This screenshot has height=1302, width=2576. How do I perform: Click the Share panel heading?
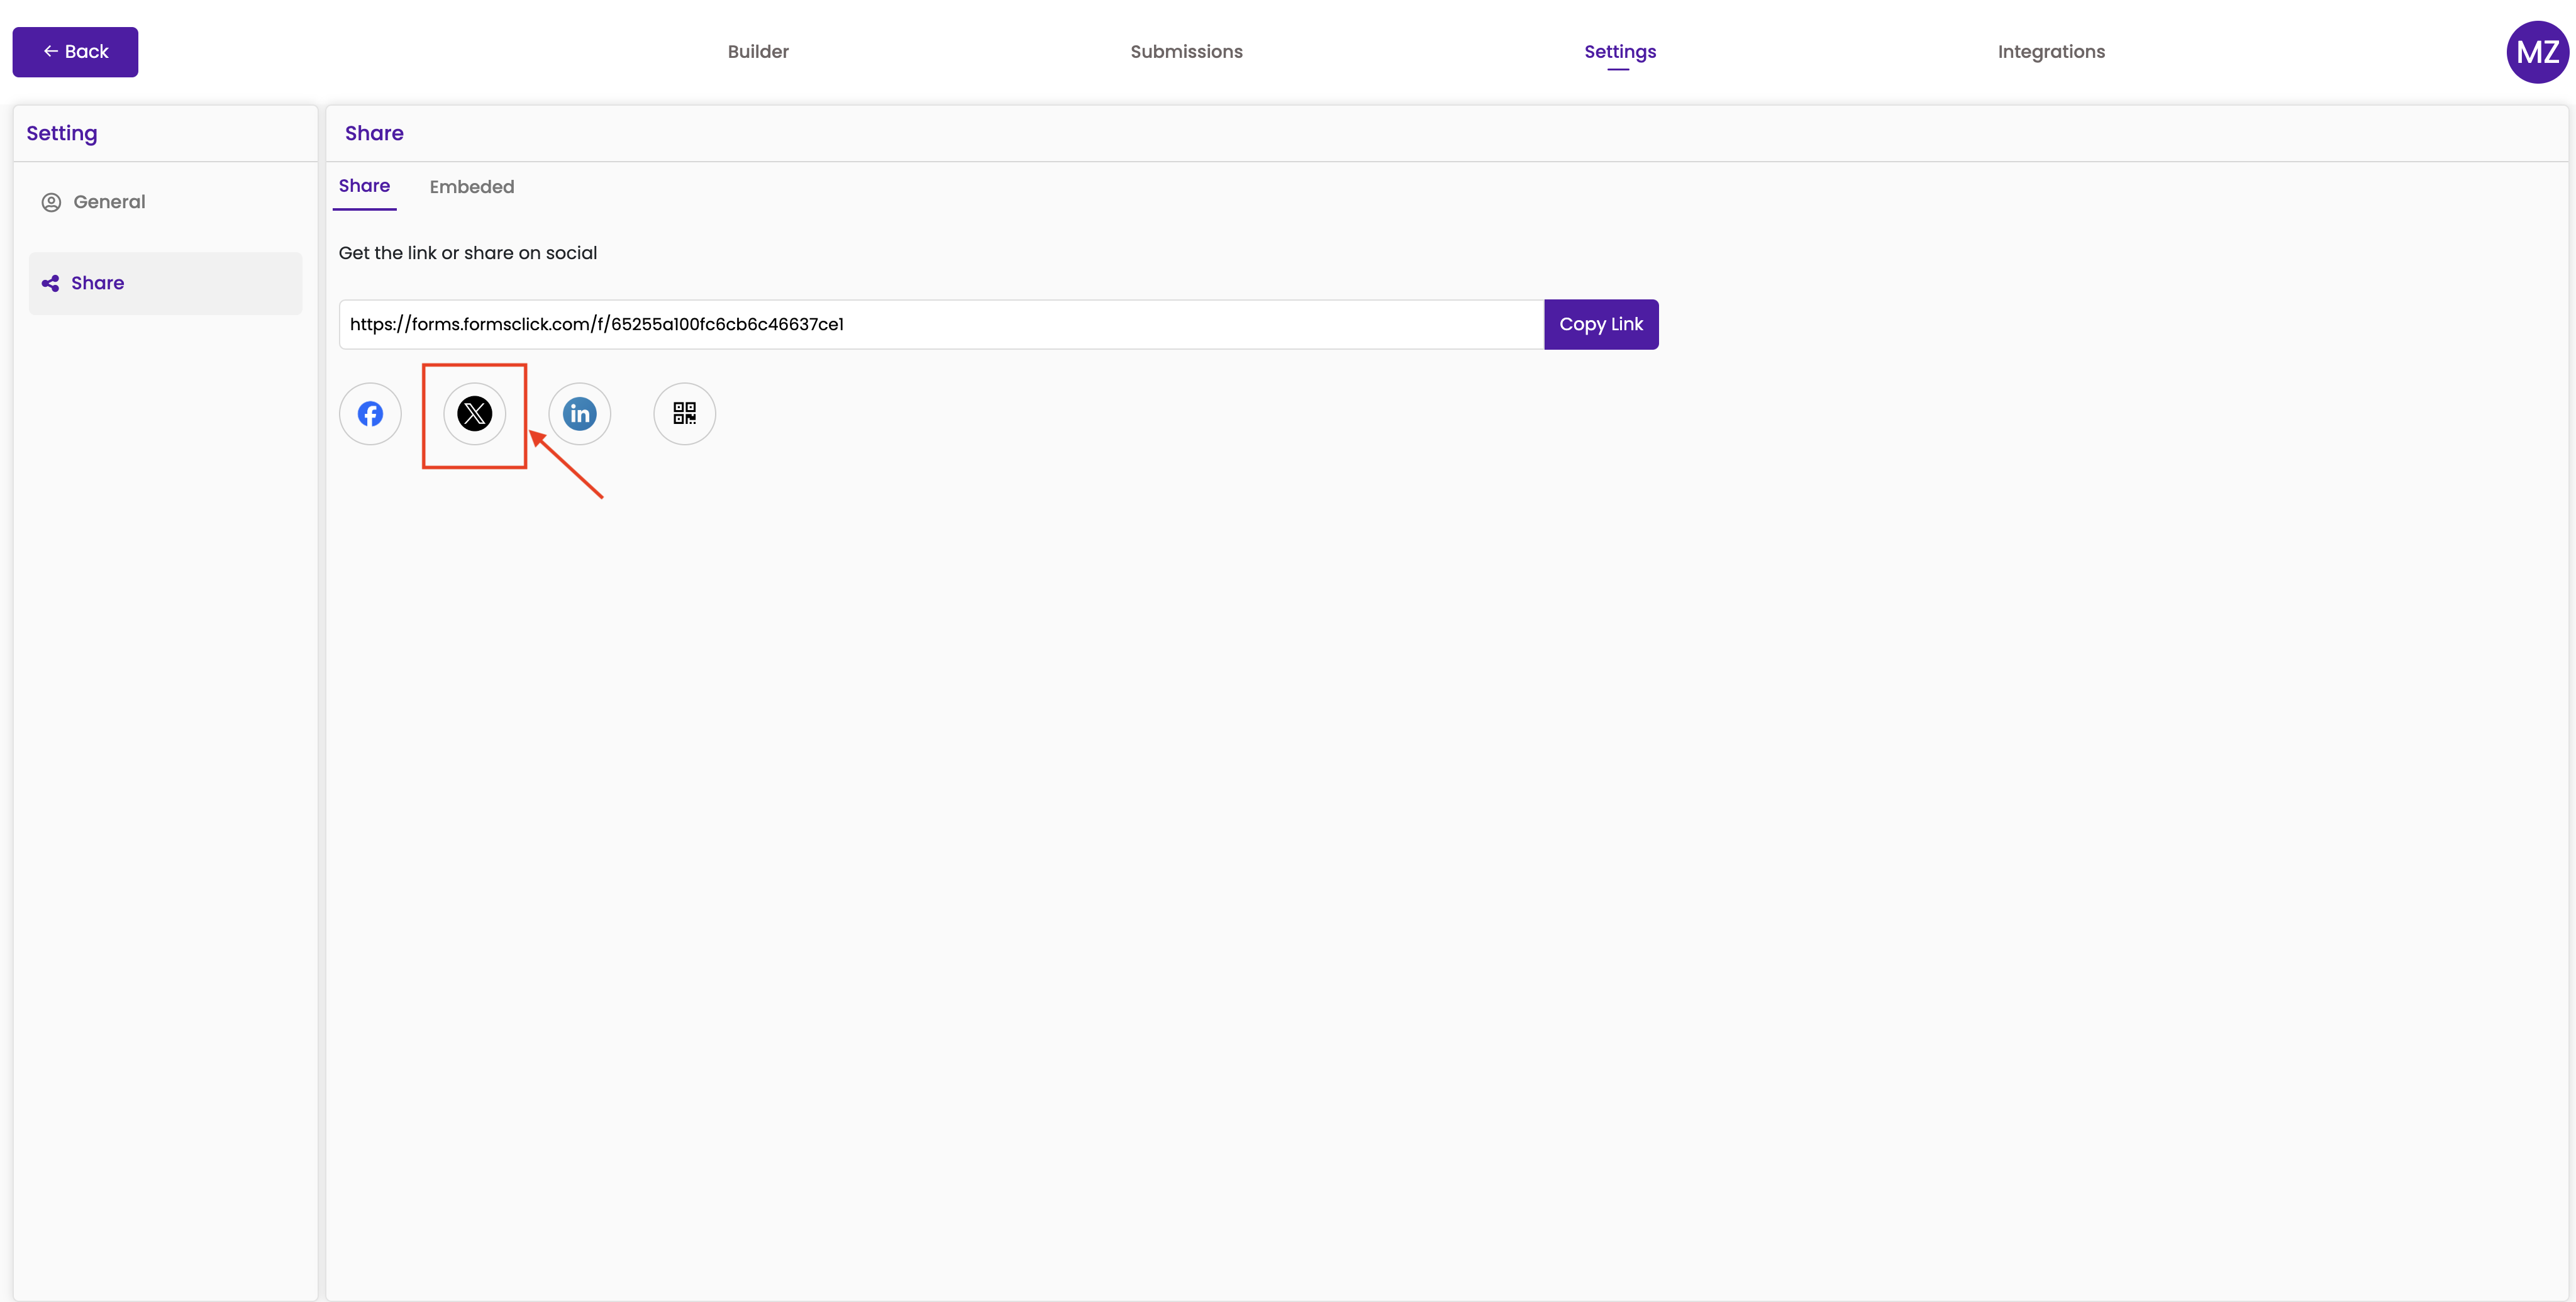[x=374, y=133]
